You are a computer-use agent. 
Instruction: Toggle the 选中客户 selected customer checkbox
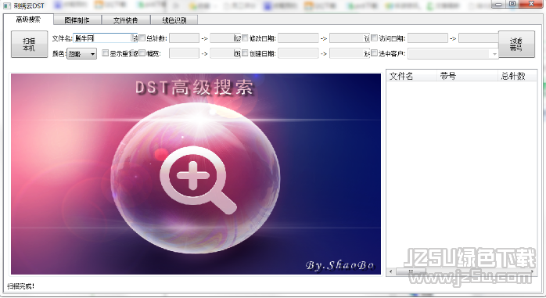click(x=375, y=53)
